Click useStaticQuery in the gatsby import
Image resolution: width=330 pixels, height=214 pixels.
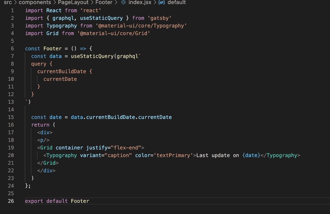101,18
